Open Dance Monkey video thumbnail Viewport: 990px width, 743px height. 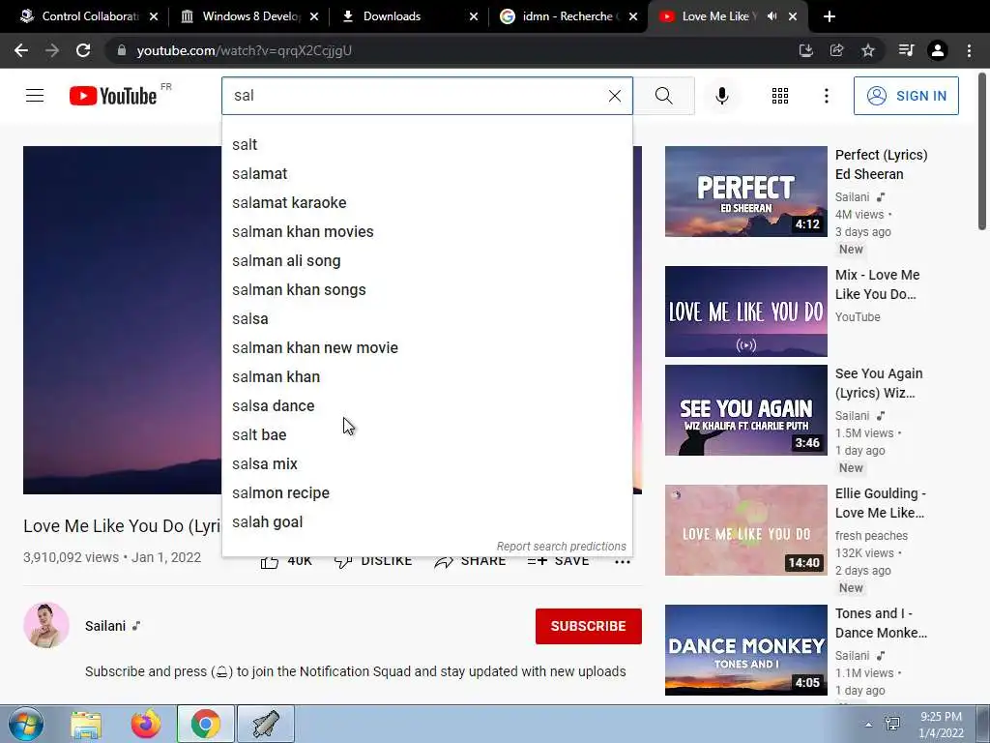(745, 650)
